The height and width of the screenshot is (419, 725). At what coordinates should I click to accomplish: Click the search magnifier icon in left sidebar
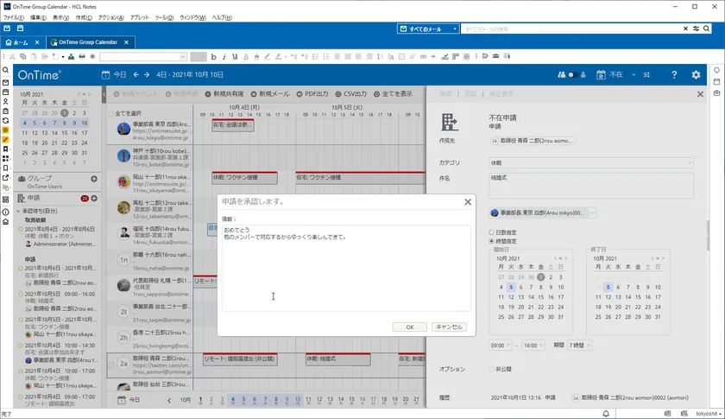click(5, 70)
